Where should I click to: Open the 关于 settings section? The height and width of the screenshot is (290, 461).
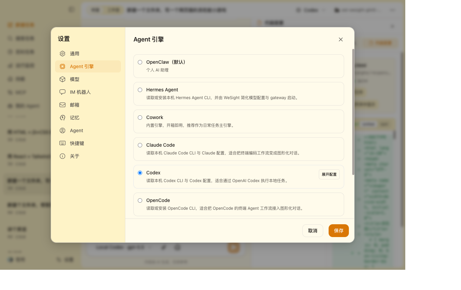coord(88,156)
